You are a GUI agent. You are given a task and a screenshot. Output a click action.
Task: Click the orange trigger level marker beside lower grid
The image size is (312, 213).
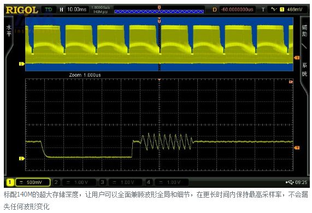tap(297, 148)
